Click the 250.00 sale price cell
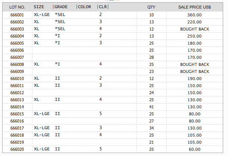This screenshot has height=156, width=228. pyautogui.click(x=194, y=36)
